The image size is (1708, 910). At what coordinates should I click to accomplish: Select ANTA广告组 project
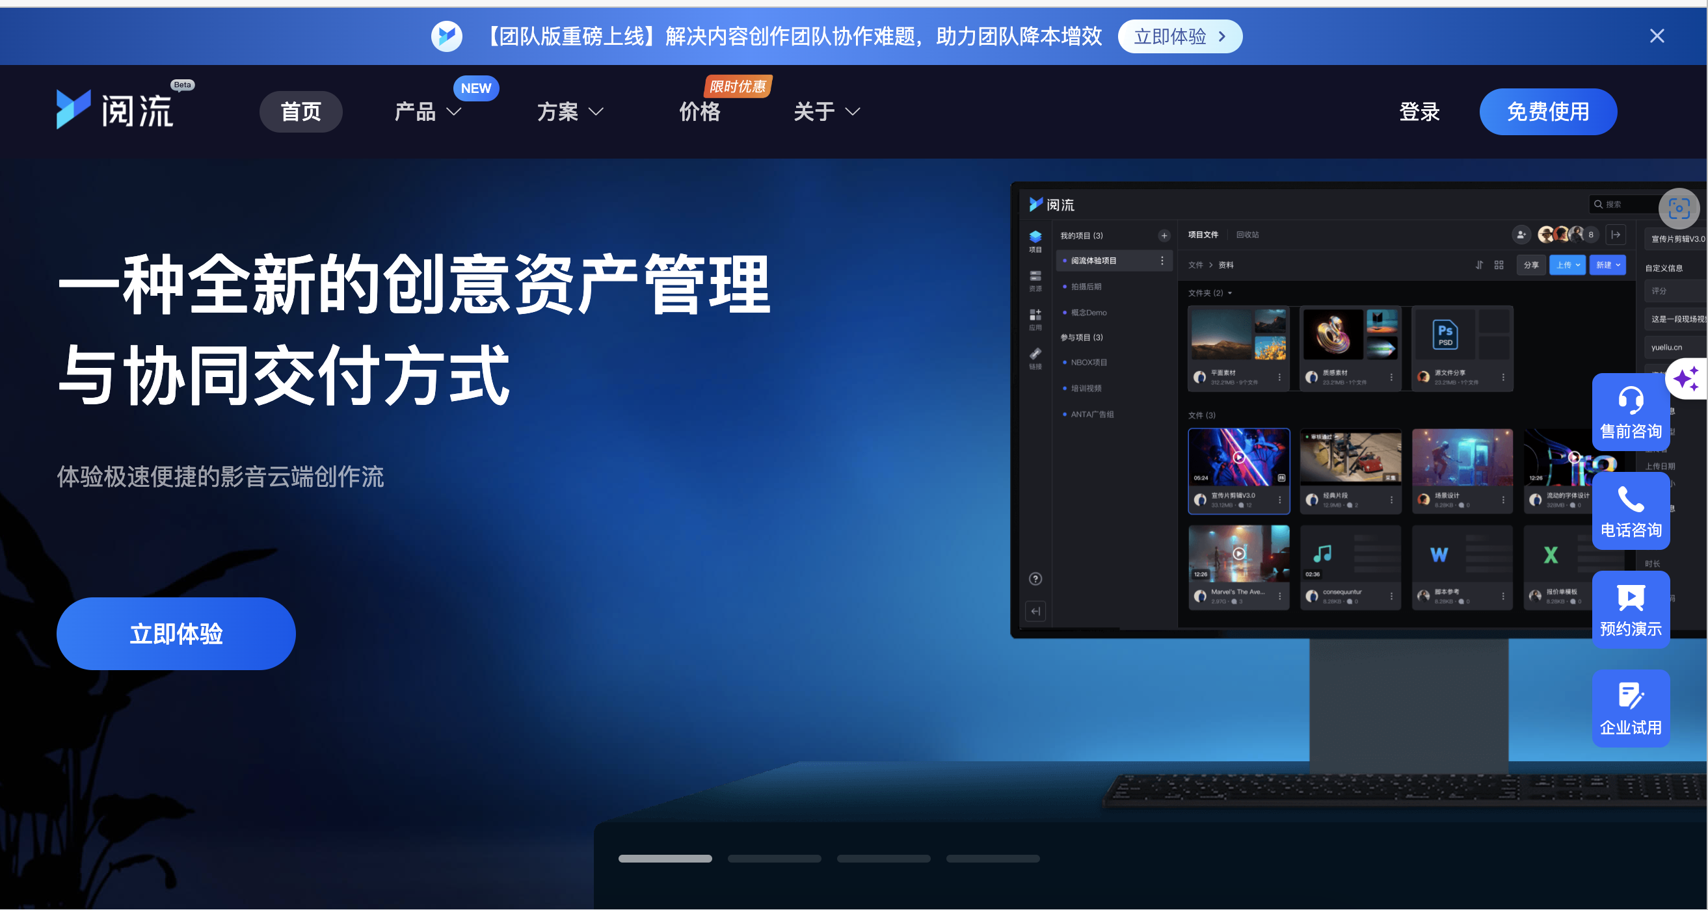(x=1091, y=414)
